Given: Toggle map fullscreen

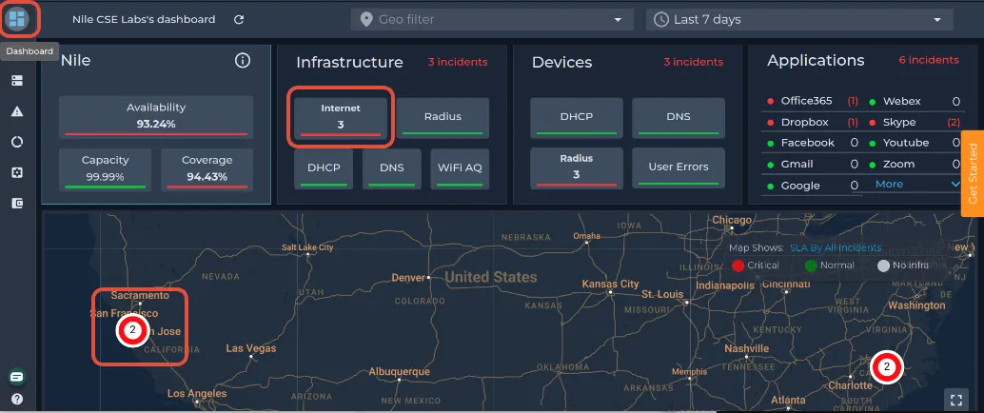Looking at the screenshot, I should [x=956, y=399].
